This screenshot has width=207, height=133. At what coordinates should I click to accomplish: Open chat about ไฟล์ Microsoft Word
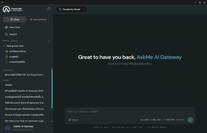pyautogui.click(x=25, y=103)
